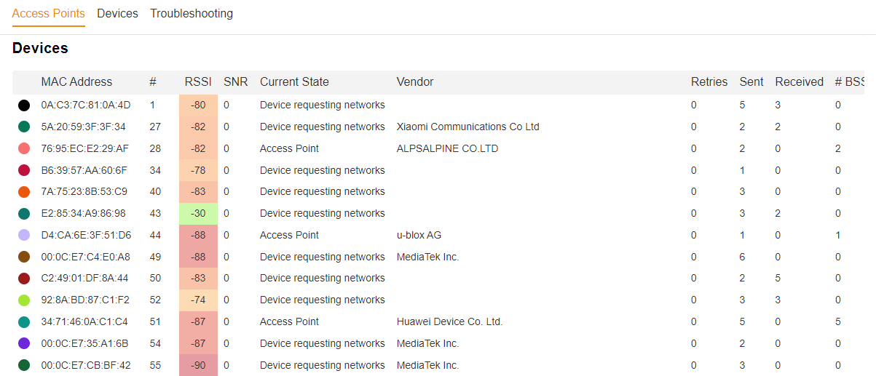
Task: Click the Retries column header
Action: coord(709,82)
